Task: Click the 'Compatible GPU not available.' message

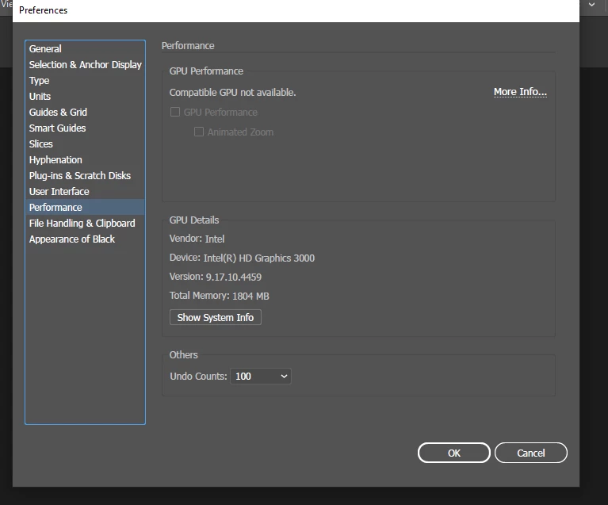Action: tap(232, 93)
